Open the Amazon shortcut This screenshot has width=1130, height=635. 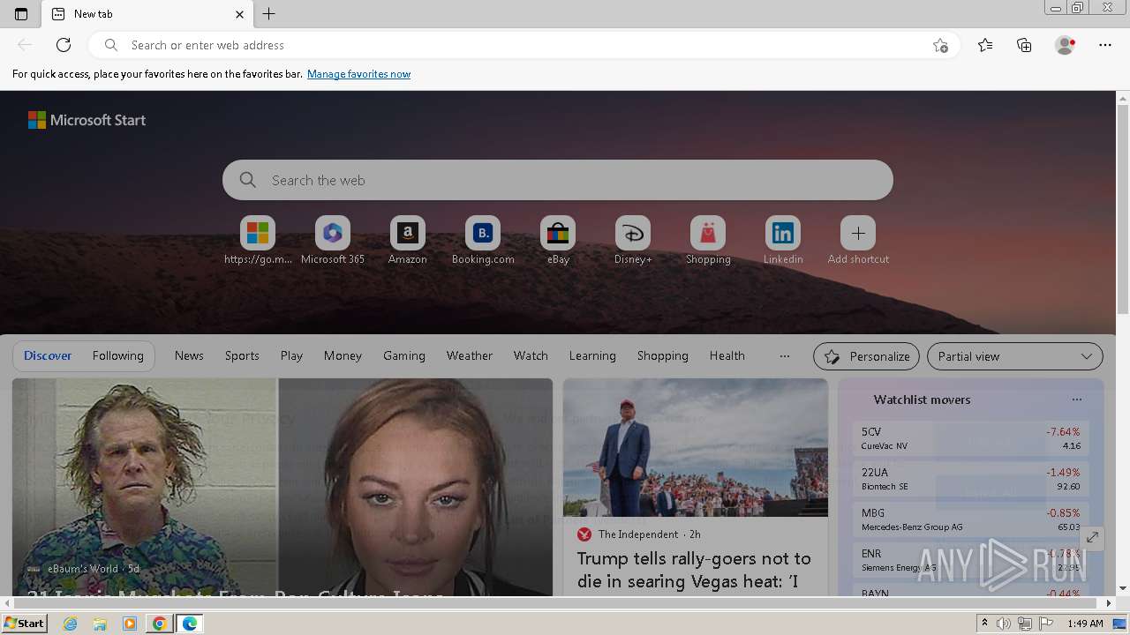[x=408, y=240]
